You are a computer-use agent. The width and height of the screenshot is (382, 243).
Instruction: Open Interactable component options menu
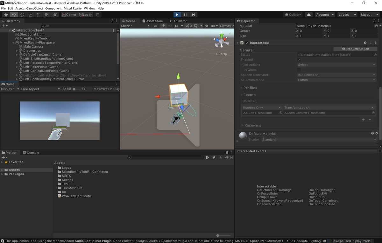tap(376, 43)
